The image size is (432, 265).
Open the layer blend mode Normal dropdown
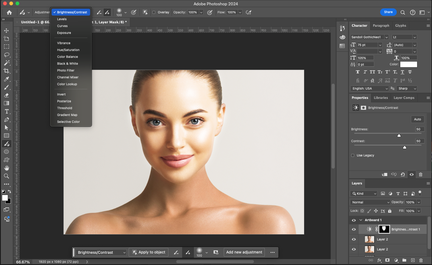(x=370, y=202)
